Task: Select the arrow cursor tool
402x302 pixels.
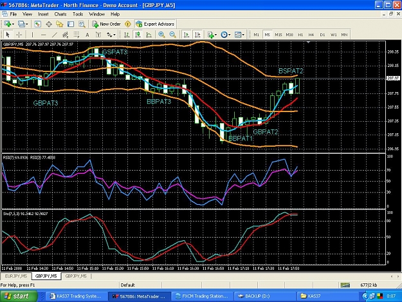Action: click(x=8, y=35)
